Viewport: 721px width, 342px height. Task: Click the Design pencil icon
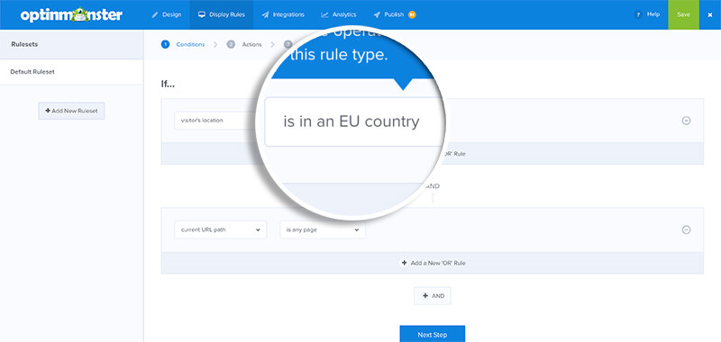tap(155, 14)
